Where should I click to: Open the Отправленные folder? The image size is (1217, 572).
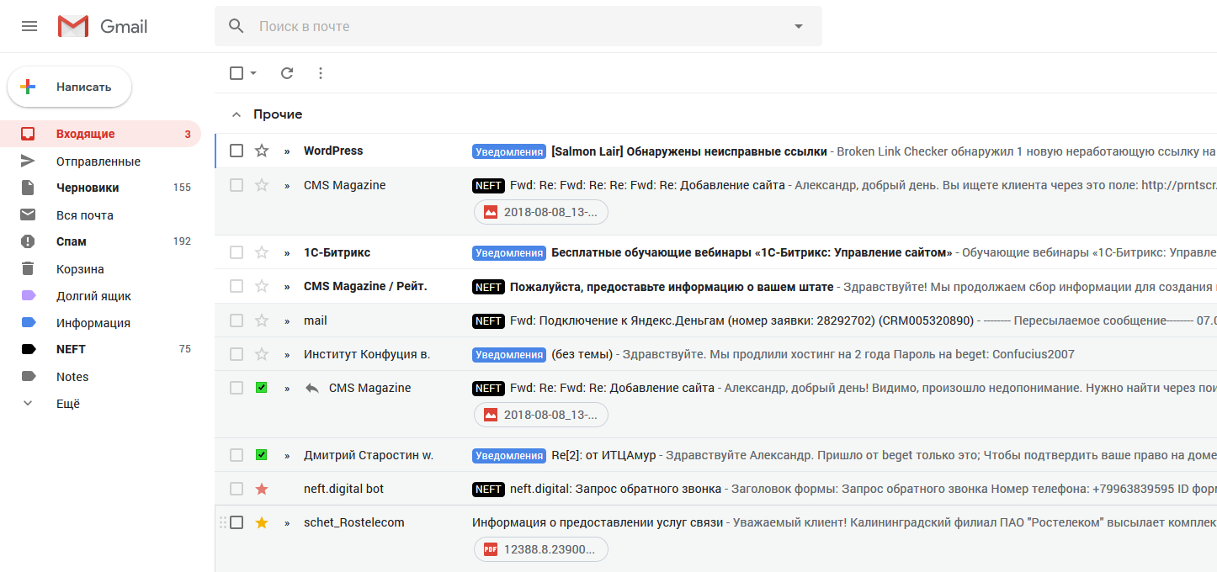[98, 162]
